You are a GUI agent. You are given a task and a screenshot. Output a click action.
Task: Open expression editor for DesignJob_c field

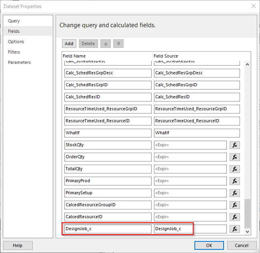coord(235,229)
